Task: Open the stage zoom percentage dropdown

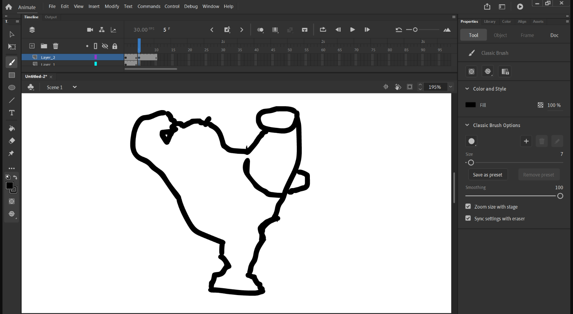Action: point(451,87)
